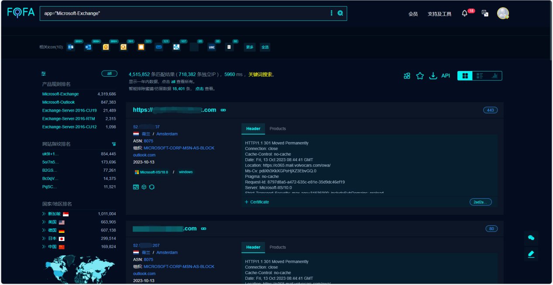This screenshot has height=285, width=553.
Task: Click filter icon beside 网站指纹排名
Action: (114, 144)
